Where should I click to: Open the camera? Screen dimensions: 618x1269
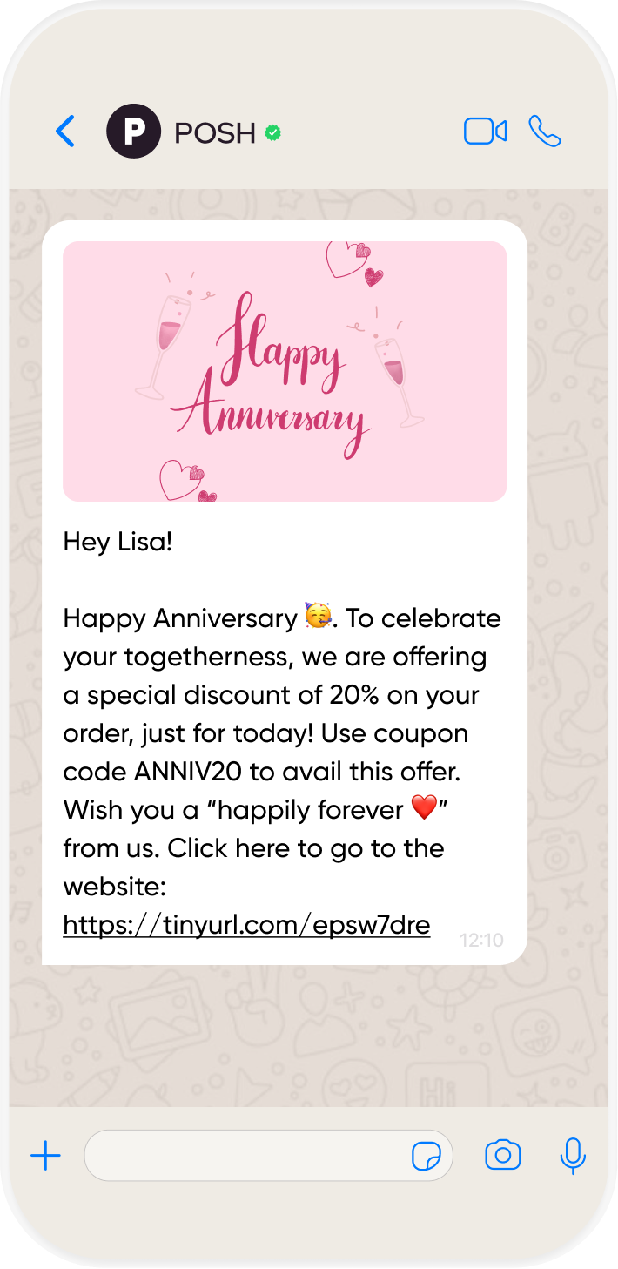[502, 1156]
